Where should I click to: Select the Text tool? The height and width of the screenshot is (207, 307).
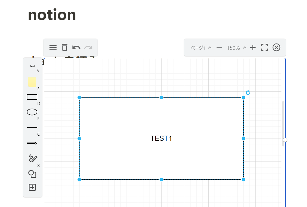(32, 66)
